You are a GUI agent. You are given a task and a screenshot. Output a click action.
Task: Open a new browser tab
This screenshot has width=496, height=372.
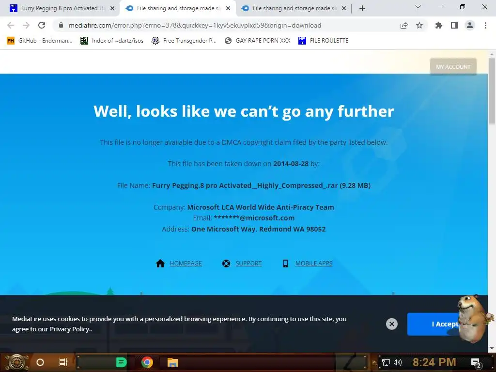(x=362, y=8)
